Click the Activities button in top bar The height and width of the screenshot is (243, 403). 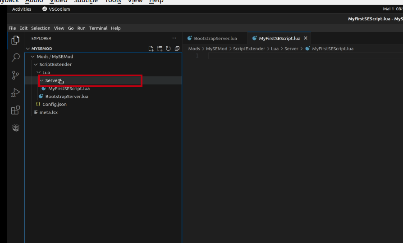coord(22,9)
